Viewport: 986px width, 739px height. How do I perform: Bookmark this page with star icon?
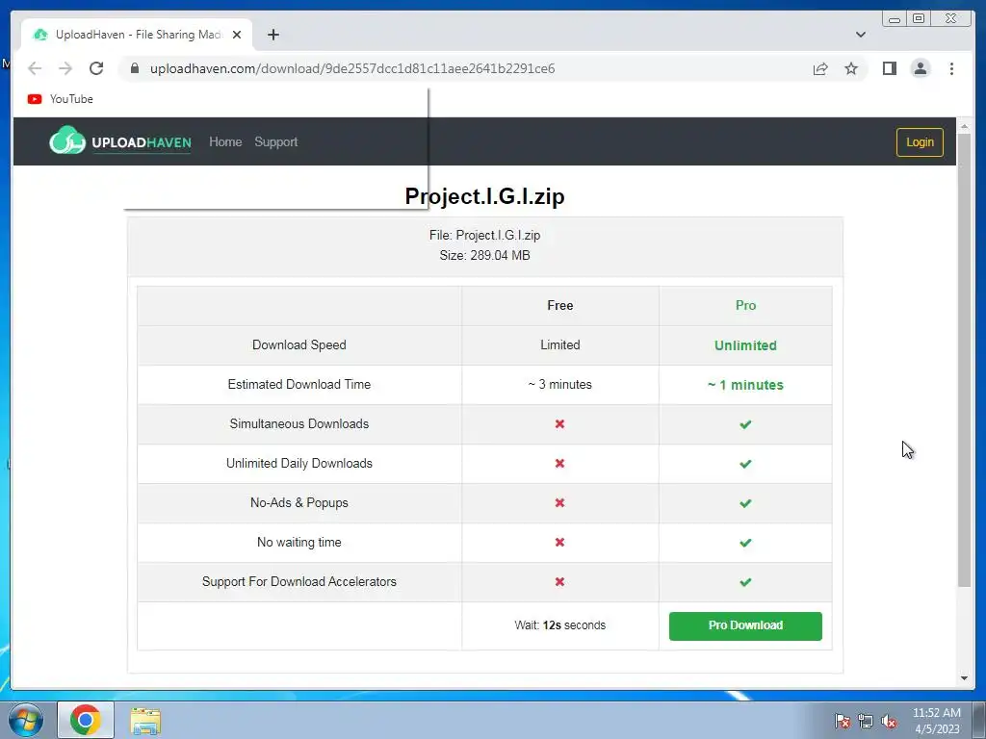click(x=851, y=68)
